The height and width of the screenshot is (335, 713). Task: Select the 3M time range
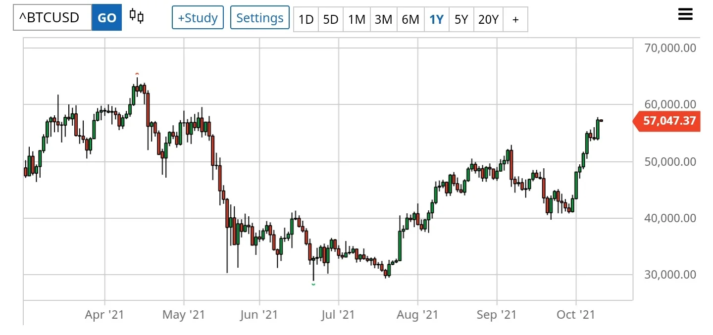pyautogui.click(x=383, y=19)
